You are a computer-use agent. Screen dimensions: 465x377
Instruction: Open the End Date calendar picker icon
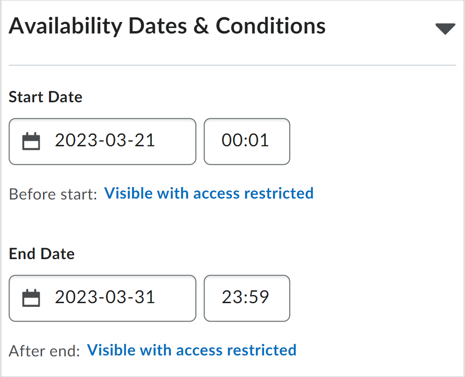pyautogui.click(x=32, y=298)
